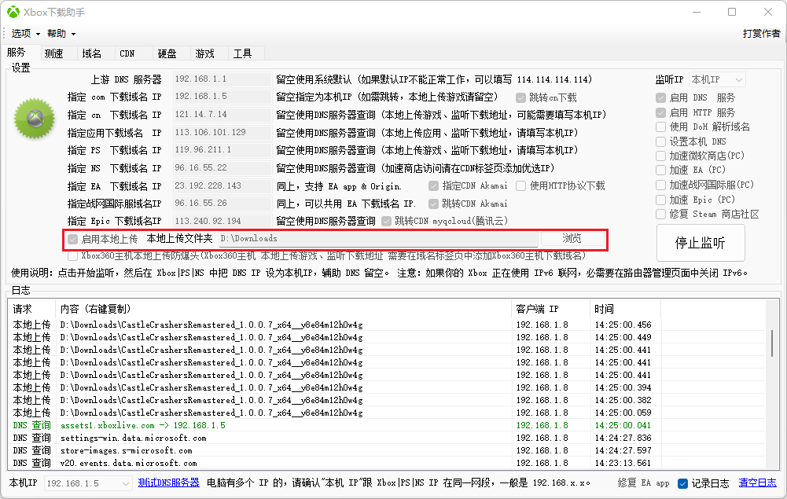The width and height of the screenshot is (787, 499).
Task: Enable 设置本机 DNS checkbox
Action: pos(692,142)
